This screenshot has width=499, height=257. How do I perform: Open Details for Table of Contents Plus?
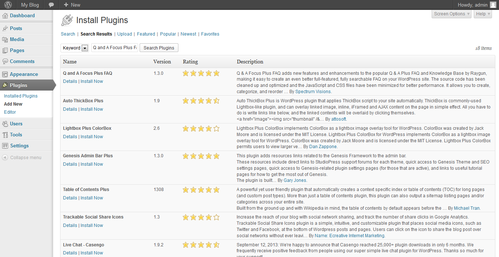(x=70, y=198)
